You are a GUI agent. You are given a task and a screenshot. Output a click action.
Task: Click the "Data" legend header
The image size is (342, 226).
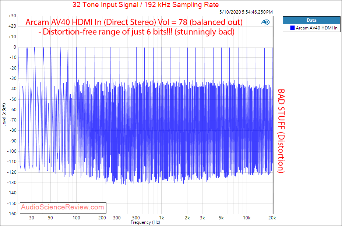311,20
